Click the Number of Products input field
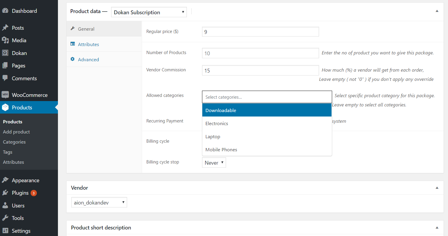The image size is (448, 236). click(260, 53)
